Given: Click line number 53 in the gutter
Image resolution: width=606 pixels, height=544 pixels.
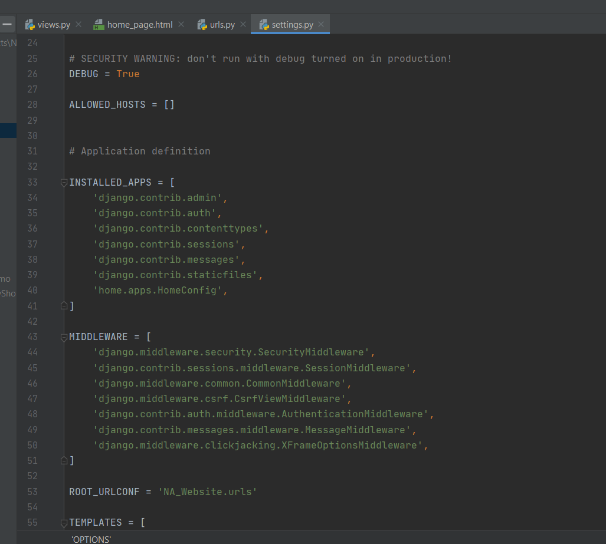Looking at the screenshot, I should pos(32,492).
